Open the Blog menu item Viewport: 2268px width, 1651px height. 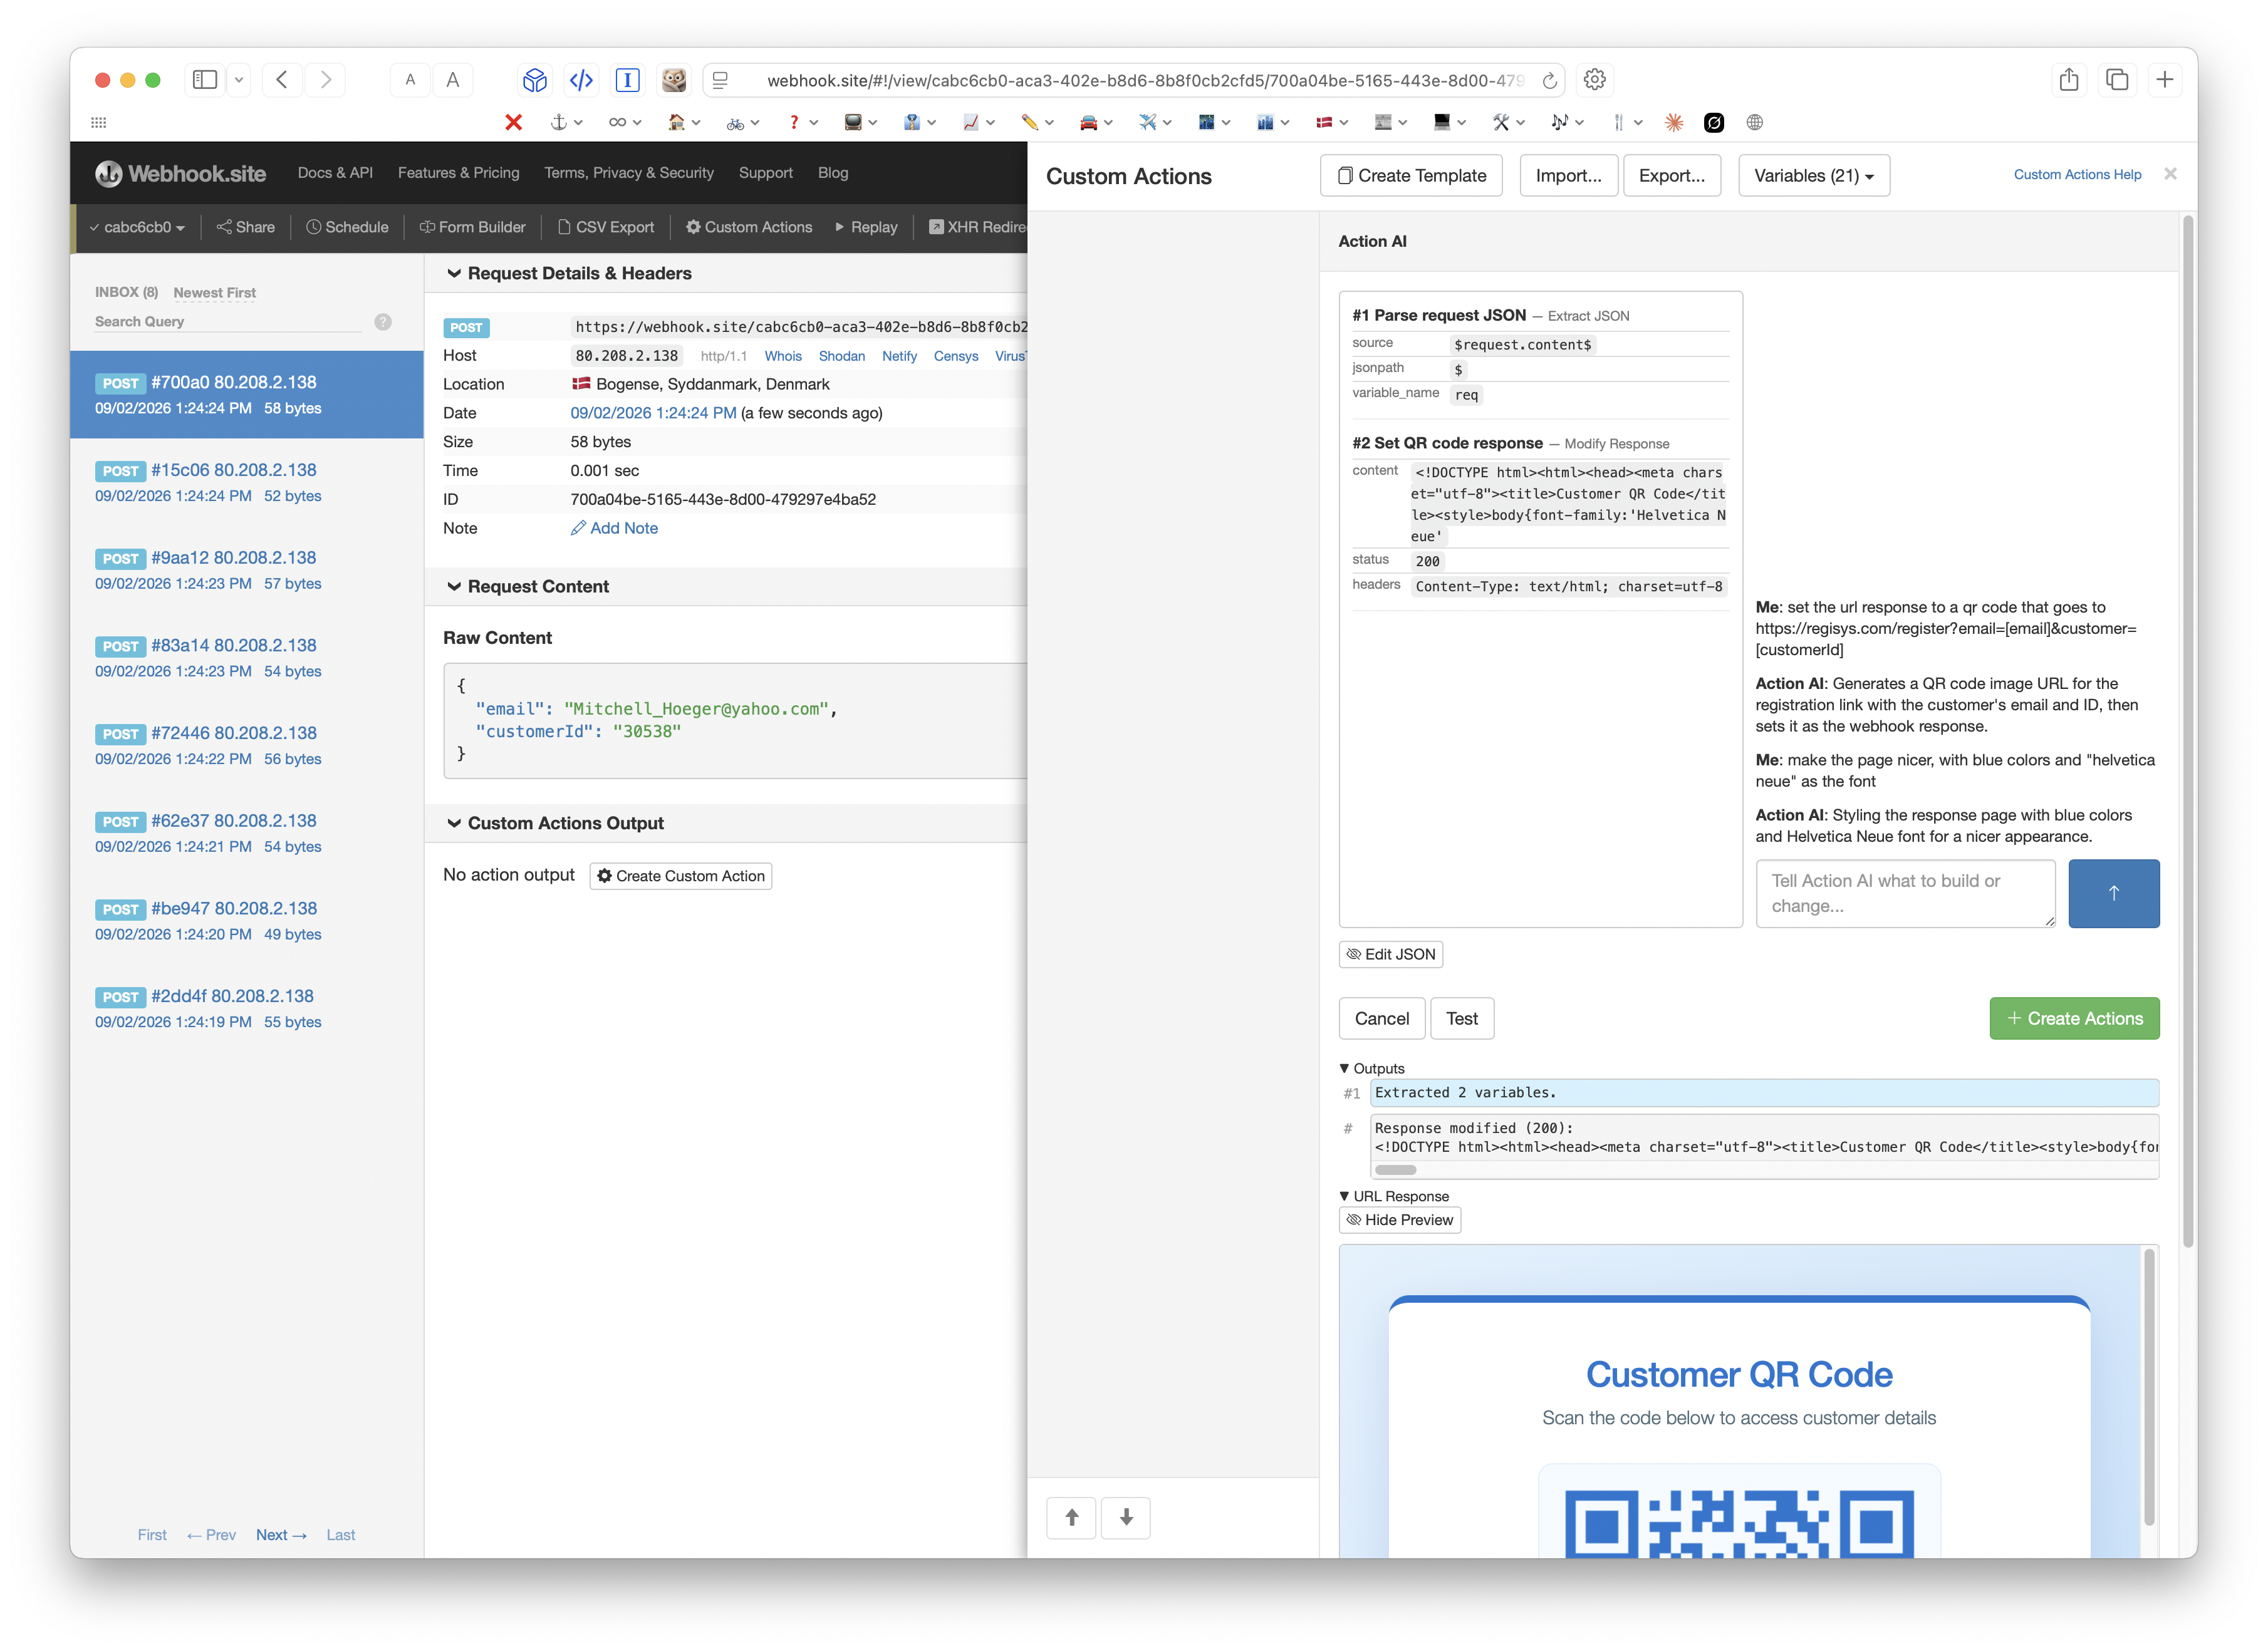(x=832, y=173)
